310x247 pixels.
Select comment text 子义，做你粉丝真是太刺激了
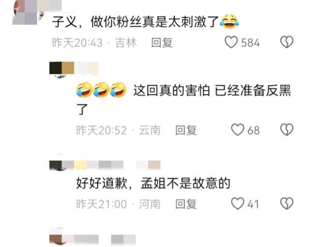pos(135,22)
